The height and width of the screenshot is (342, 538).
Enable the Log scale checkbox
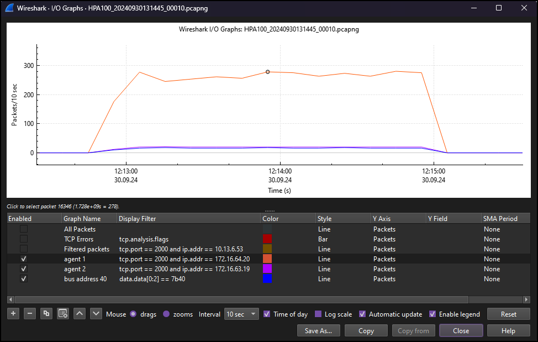tap(318, 314)
